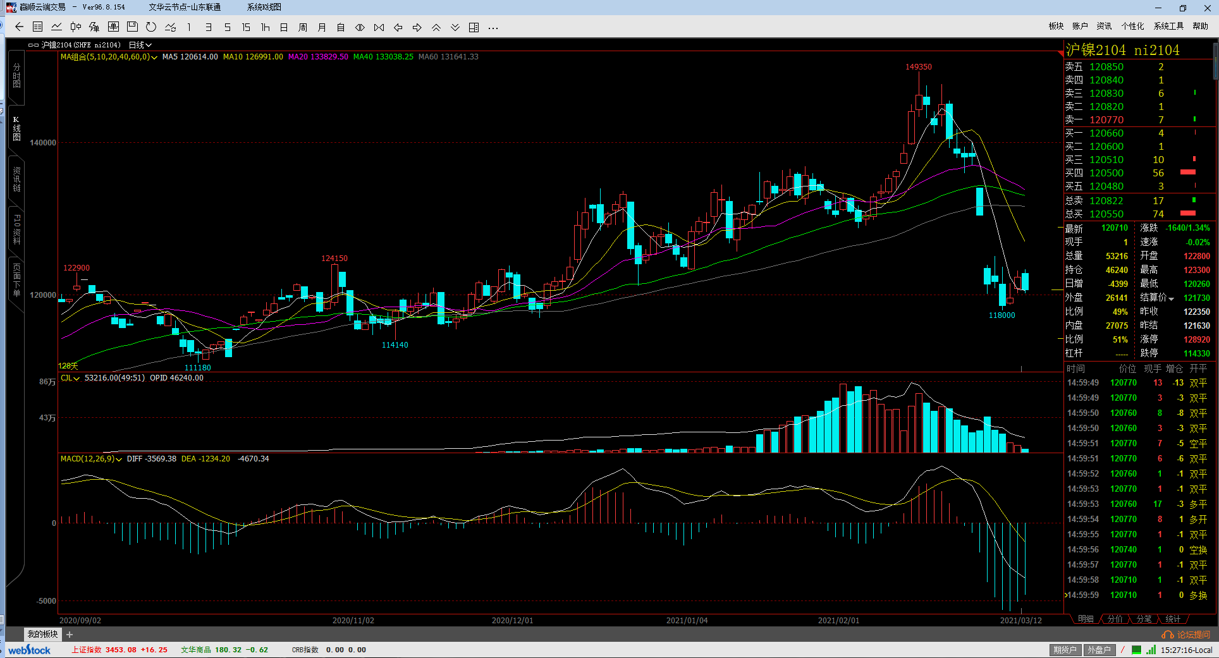Switch to the 分价 tab
The height and width of the screenshot is (658, 1219).
[1115, 619]
